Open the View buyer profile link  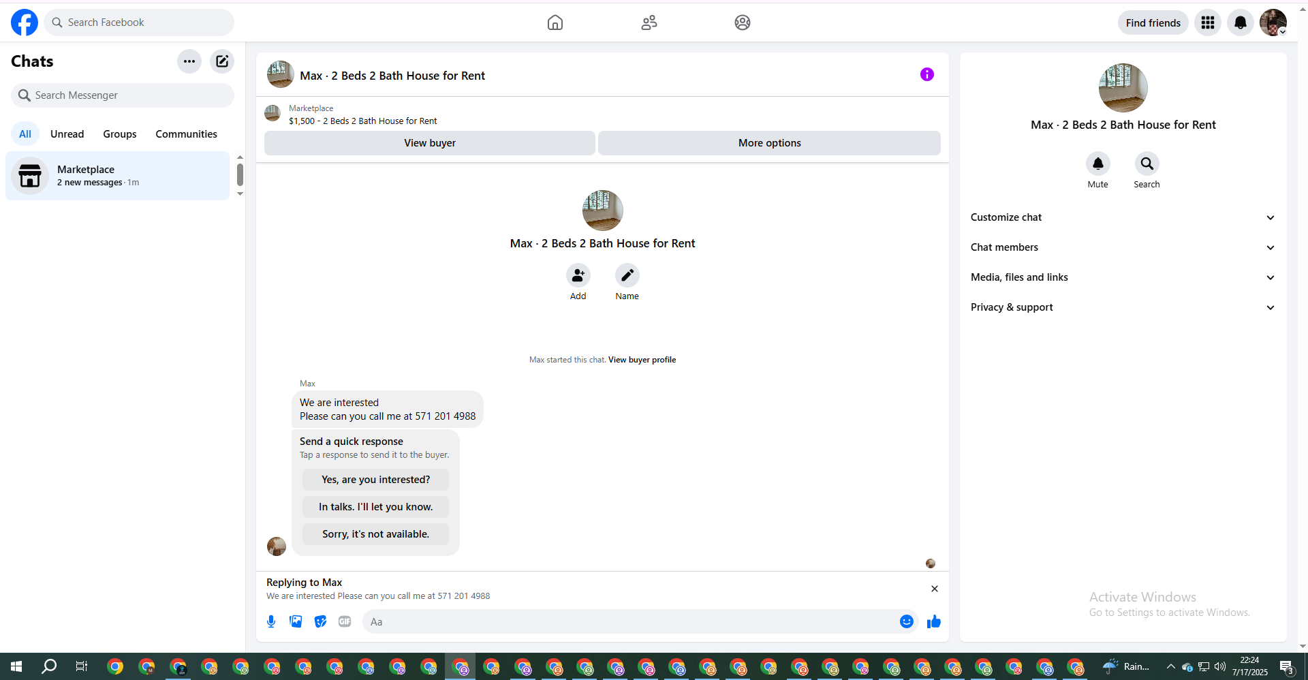(x=642, y=360)
